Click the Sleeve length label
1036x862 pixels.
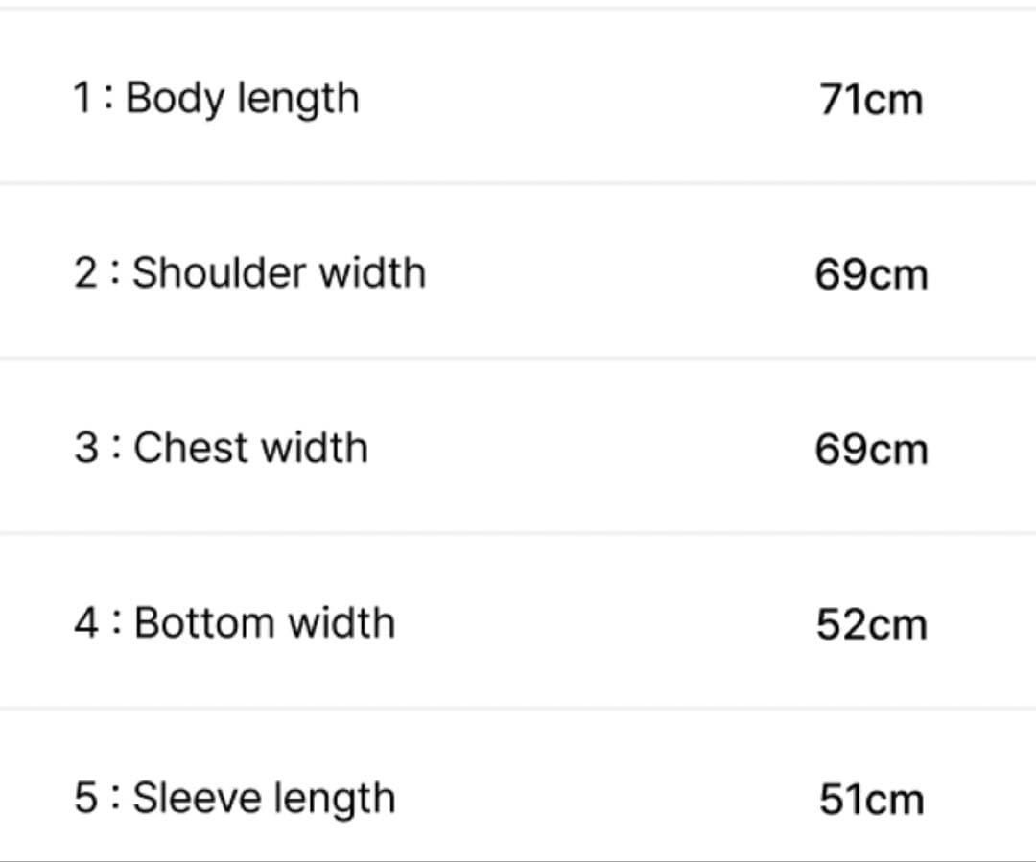[x=264, y=799]
